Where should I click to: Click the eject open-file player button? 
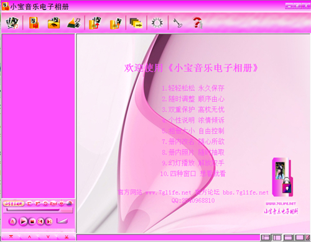[x=12, y=222]
